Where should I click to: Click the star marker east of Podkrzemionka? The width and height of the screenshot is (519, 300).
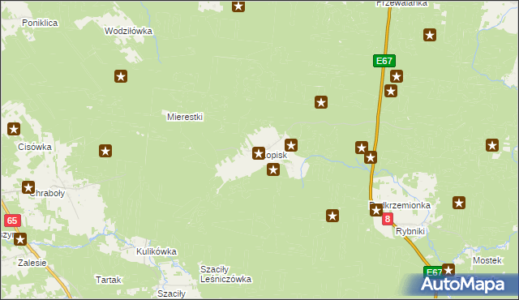(x=459, y=203)
